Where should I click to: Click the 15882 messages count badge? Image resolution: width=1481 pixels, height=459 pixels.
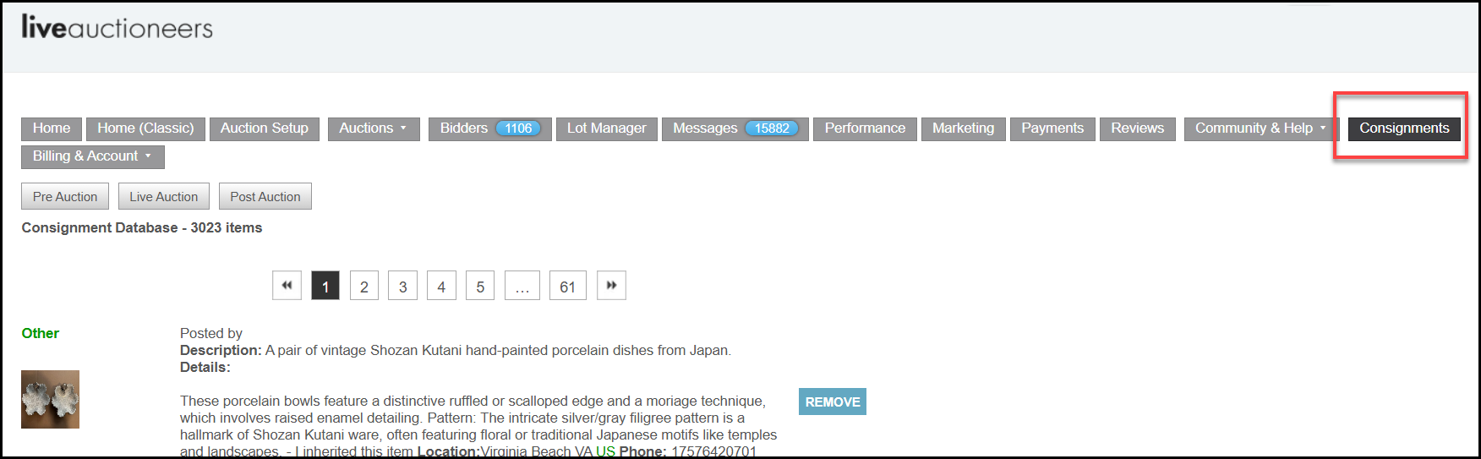(772, 128)
